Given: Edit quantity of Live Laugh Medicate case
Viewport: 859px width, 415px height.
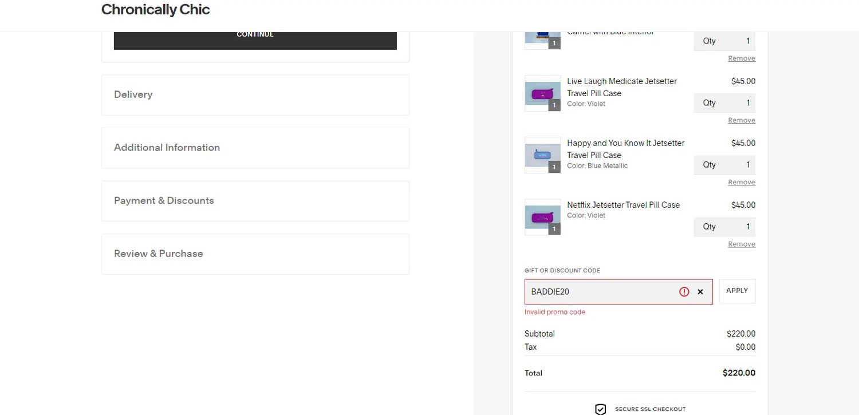Looking at the screenshot, I should click(724, 103).
